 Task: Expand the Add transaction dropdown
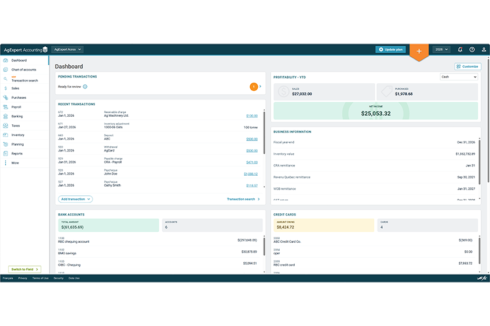[x=75, y=199]
